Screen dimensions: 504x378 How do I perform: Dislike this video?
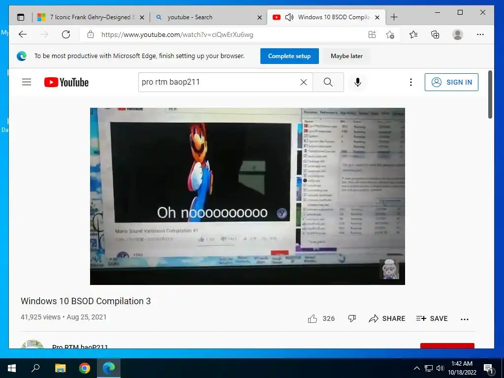pyautogui.click(x=352, y=318)
